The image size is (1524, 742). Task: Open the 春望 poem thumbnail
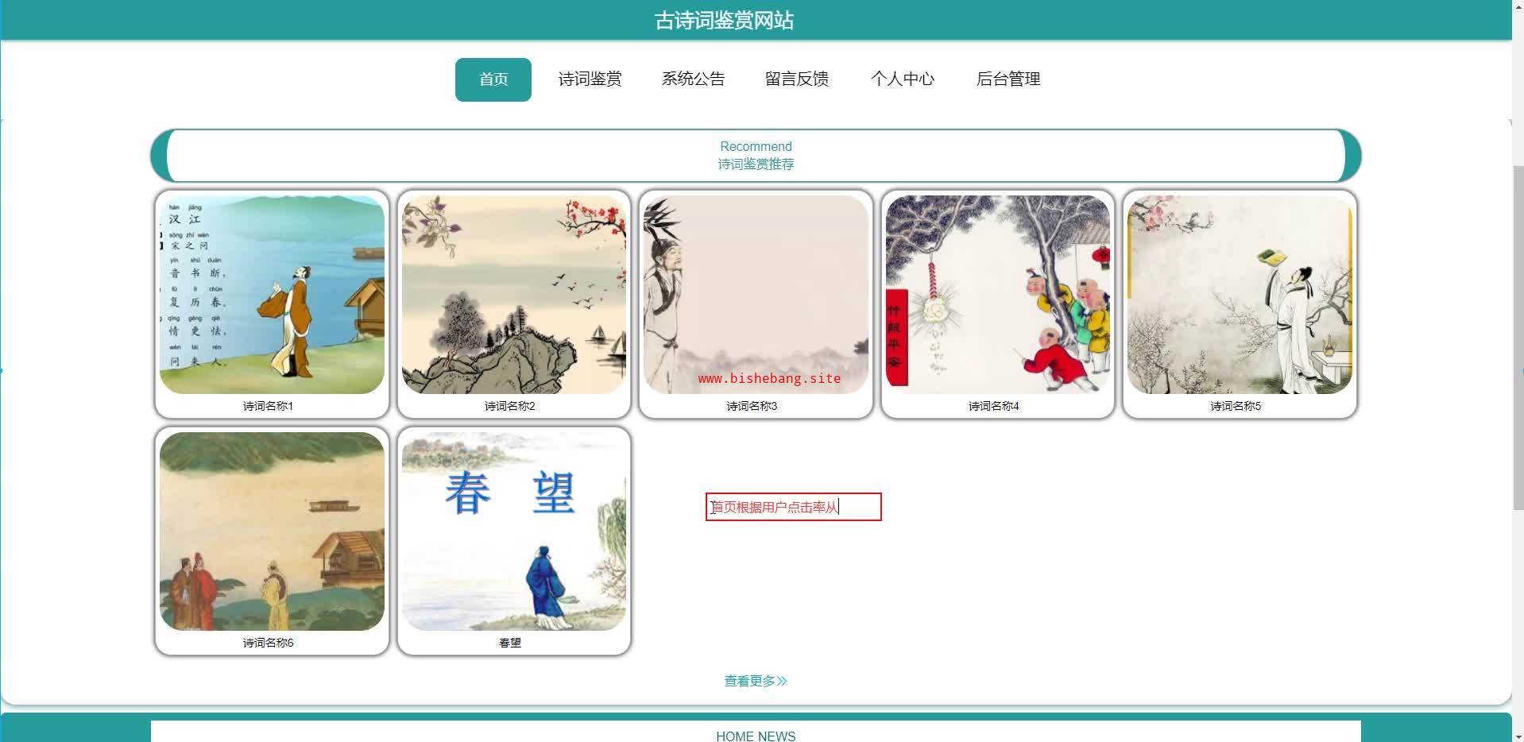pos(514,531)
